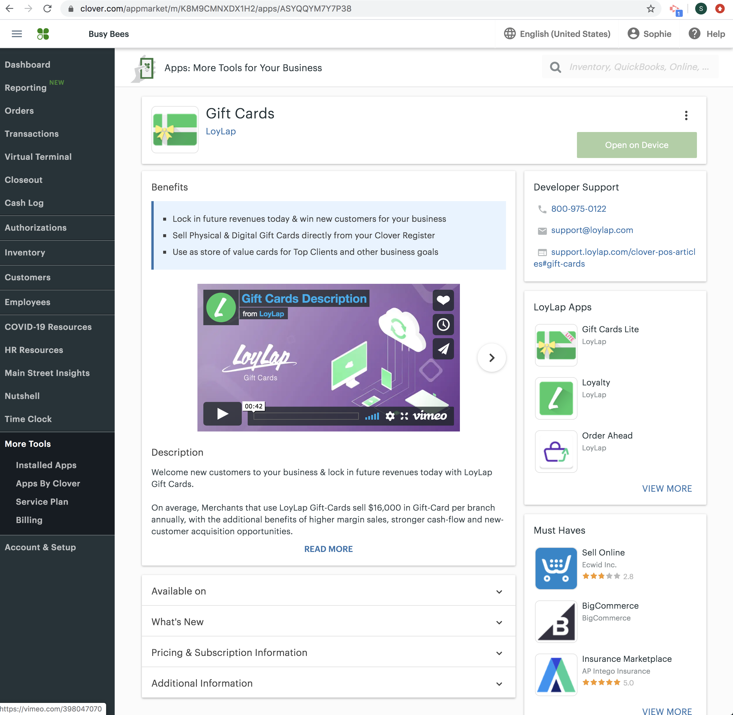
Task: Open the three-dot app options menu
Action: 686,115
